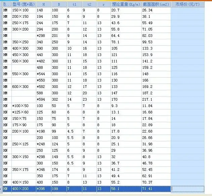Click theoretical weight value 20.7
Screen dimensions: 212x196
(x=115, y=10)
